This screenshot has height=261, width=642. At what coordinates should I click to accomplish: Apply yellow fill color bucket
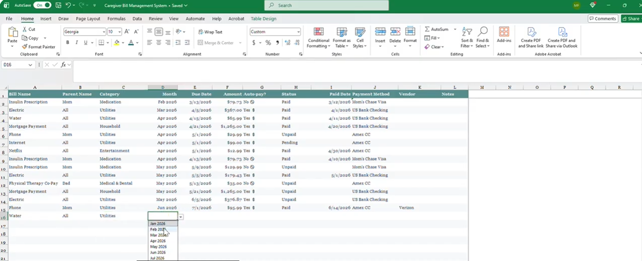(x=116, y=43)
